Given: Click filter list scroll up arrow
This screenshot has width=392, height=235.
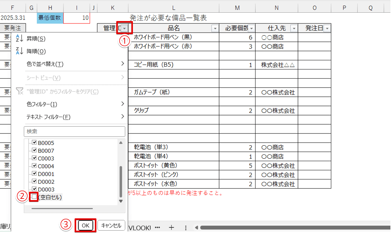Looking at the screenshot, I should 121,143.
